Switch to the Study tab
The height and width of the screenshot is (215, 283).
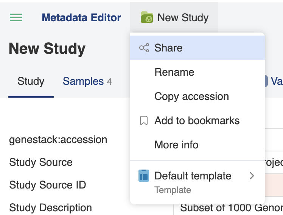coord(31,81)
